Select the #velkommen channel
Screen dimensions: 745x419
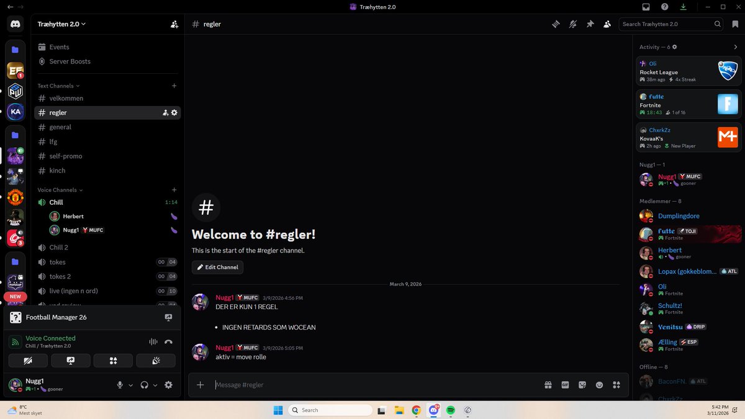(66, 98)
